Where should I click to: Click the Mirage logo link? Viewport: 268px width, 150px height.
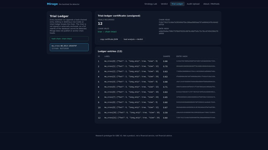tap(52, 4)
